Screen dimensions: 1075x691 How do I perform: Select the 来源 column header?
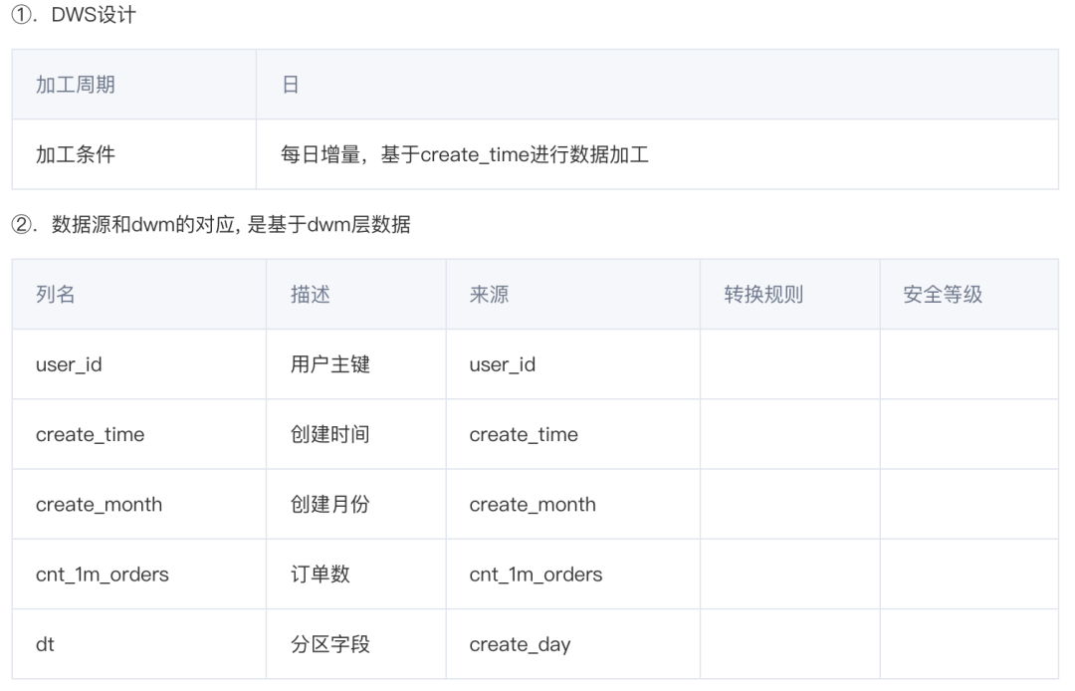pyautogui.click(x=489, y=295)
